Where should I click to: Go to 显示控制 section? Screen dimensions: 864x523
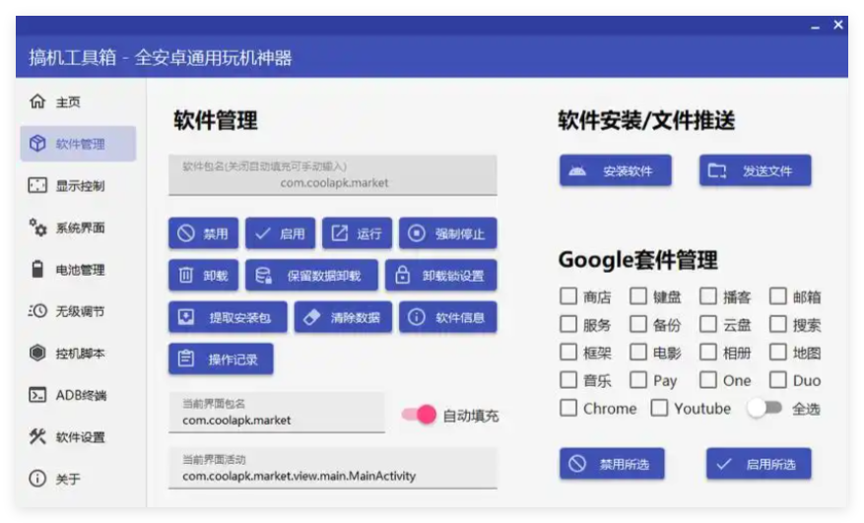78,186
